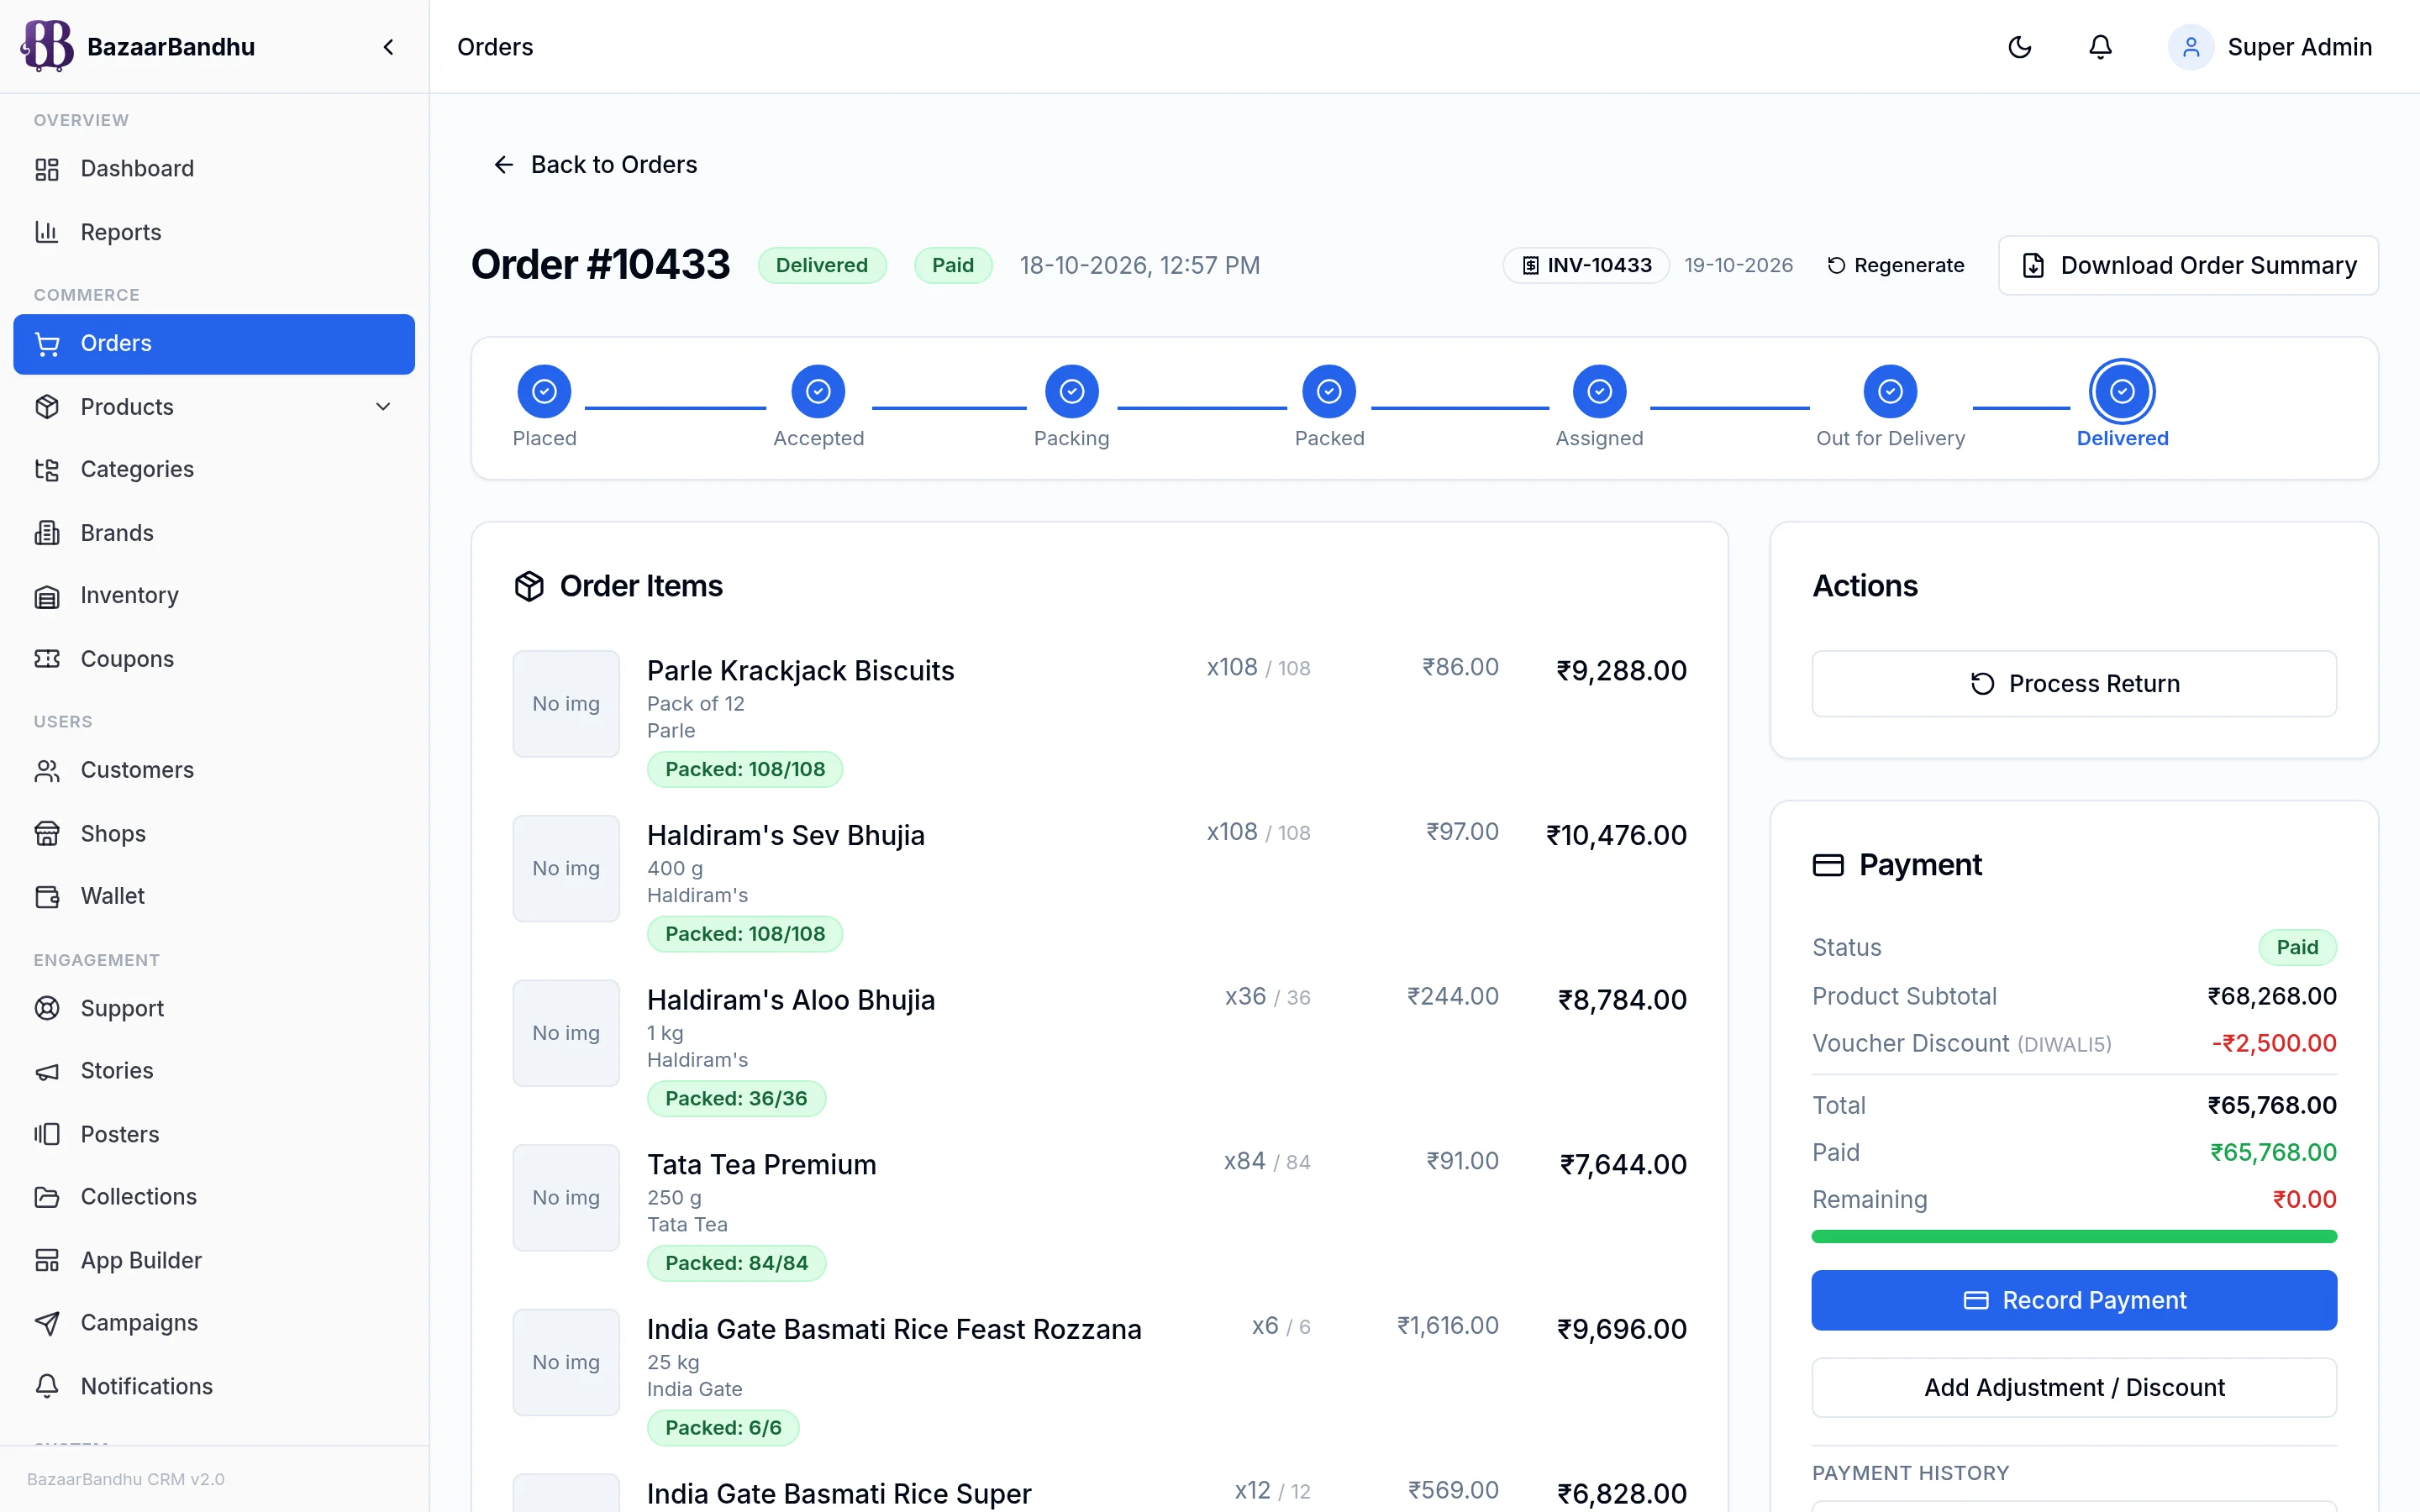Click Record Payment button
Viewport: 2420px width, 1512px height.
click(x=2074, y=1300)
